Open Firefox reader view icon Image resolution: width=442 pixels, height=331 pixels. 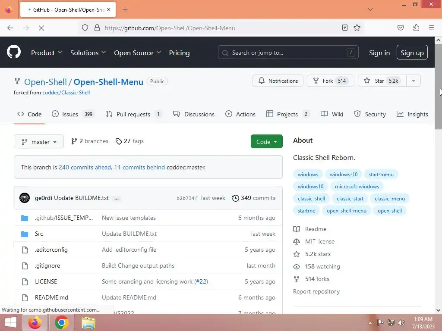click(344, 28)
